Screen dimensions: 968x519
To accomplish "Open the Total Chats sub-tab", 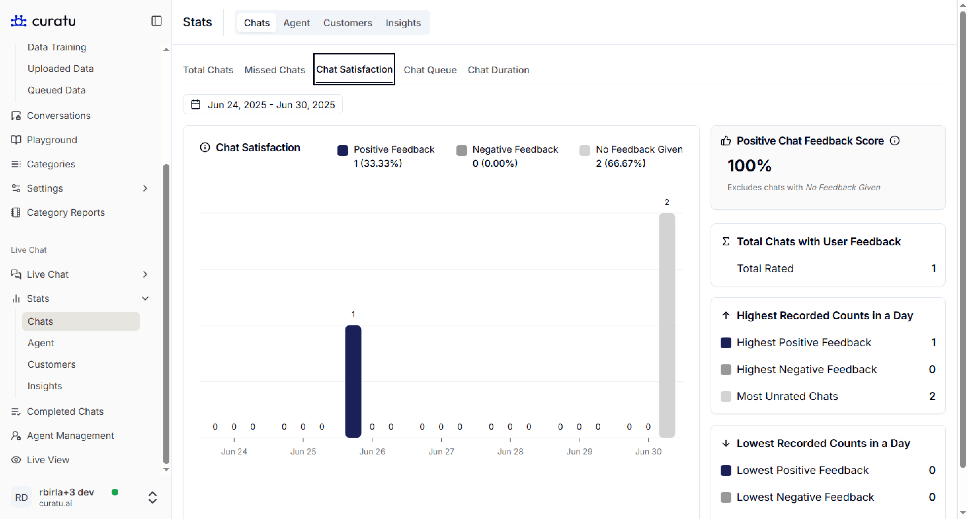I will click(x=208, y=70).
